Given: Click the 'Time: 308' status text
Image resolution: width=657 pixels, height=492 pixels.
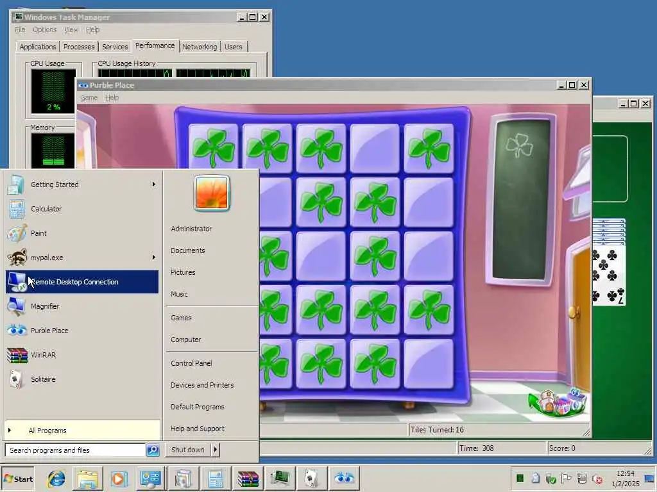Looking at the screenshot, I should click(x=477, y=448).
